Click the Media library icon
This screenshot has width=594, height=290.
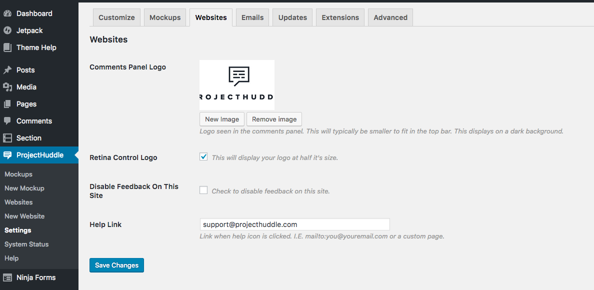7,87
